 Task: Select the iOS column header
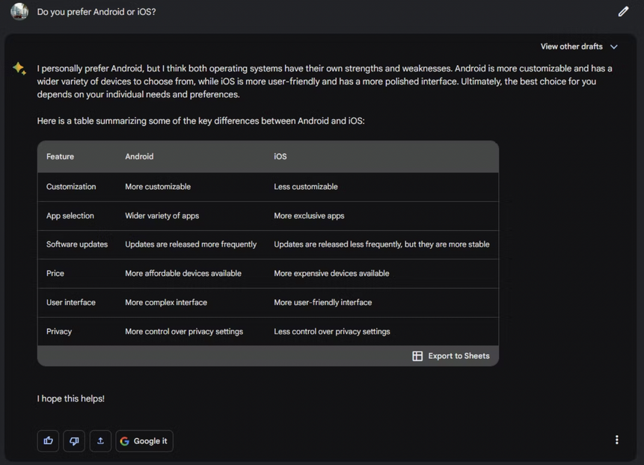280,157
